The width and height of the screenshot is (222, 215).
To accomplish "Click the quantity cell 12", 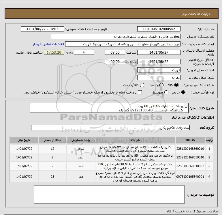I will [x=52, y=149].
